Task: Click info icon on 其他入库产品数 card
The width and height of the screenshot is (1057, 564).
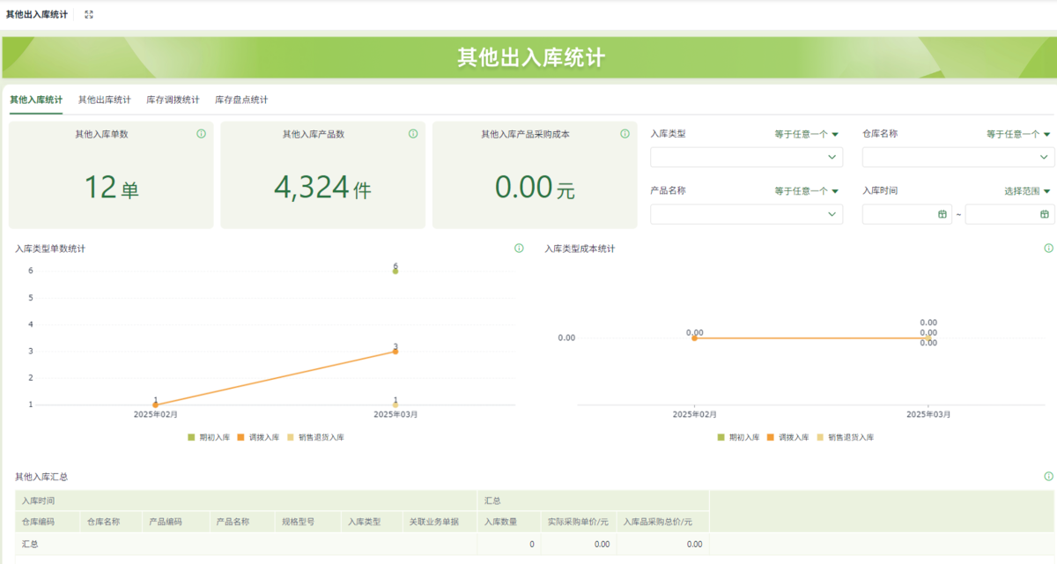Action: point(413,134)
